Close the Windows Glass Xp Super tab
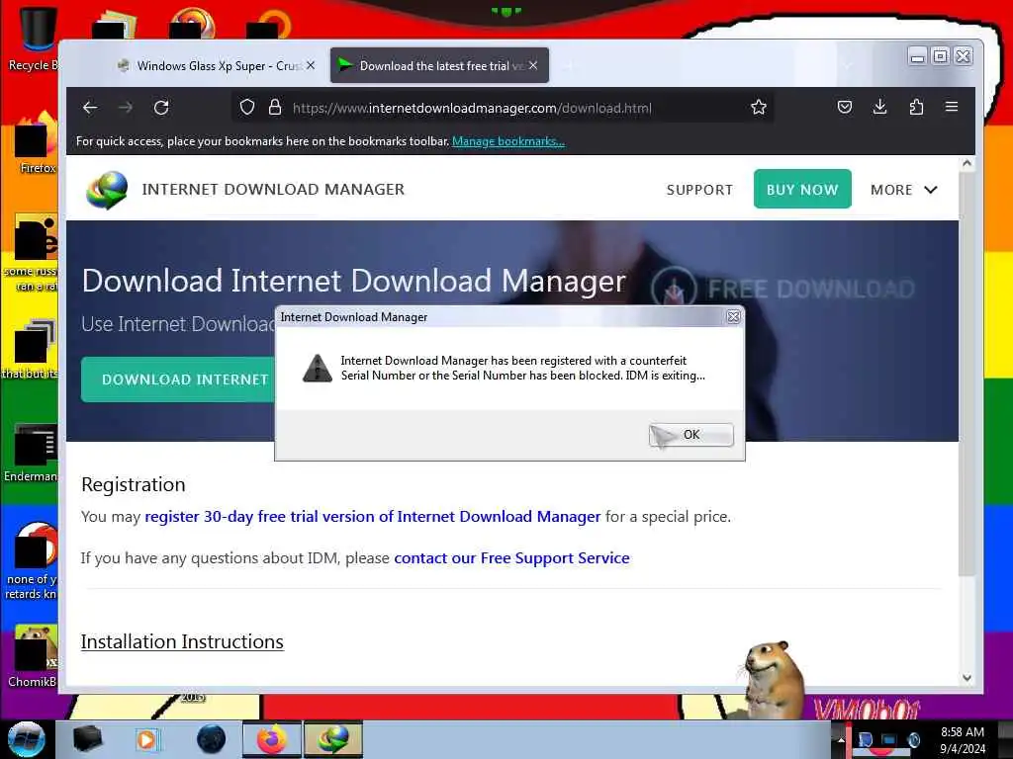This screenshot has width=1013, height=759. pos(311,65)
